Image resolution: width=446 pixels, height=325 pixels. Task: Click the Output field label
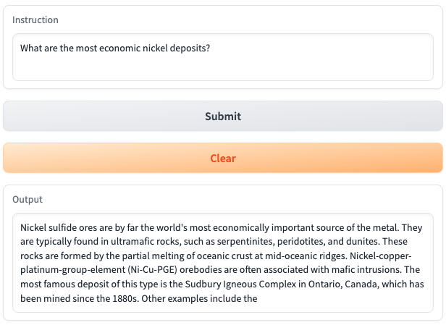click(x=28, y=199)
